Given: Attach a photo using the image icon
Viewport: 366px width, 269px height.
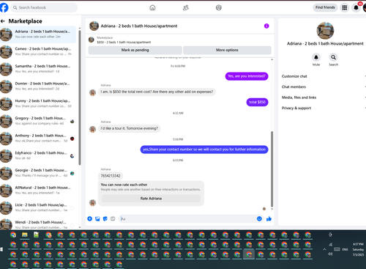Looking at the screenshot, I should point(97,218).
